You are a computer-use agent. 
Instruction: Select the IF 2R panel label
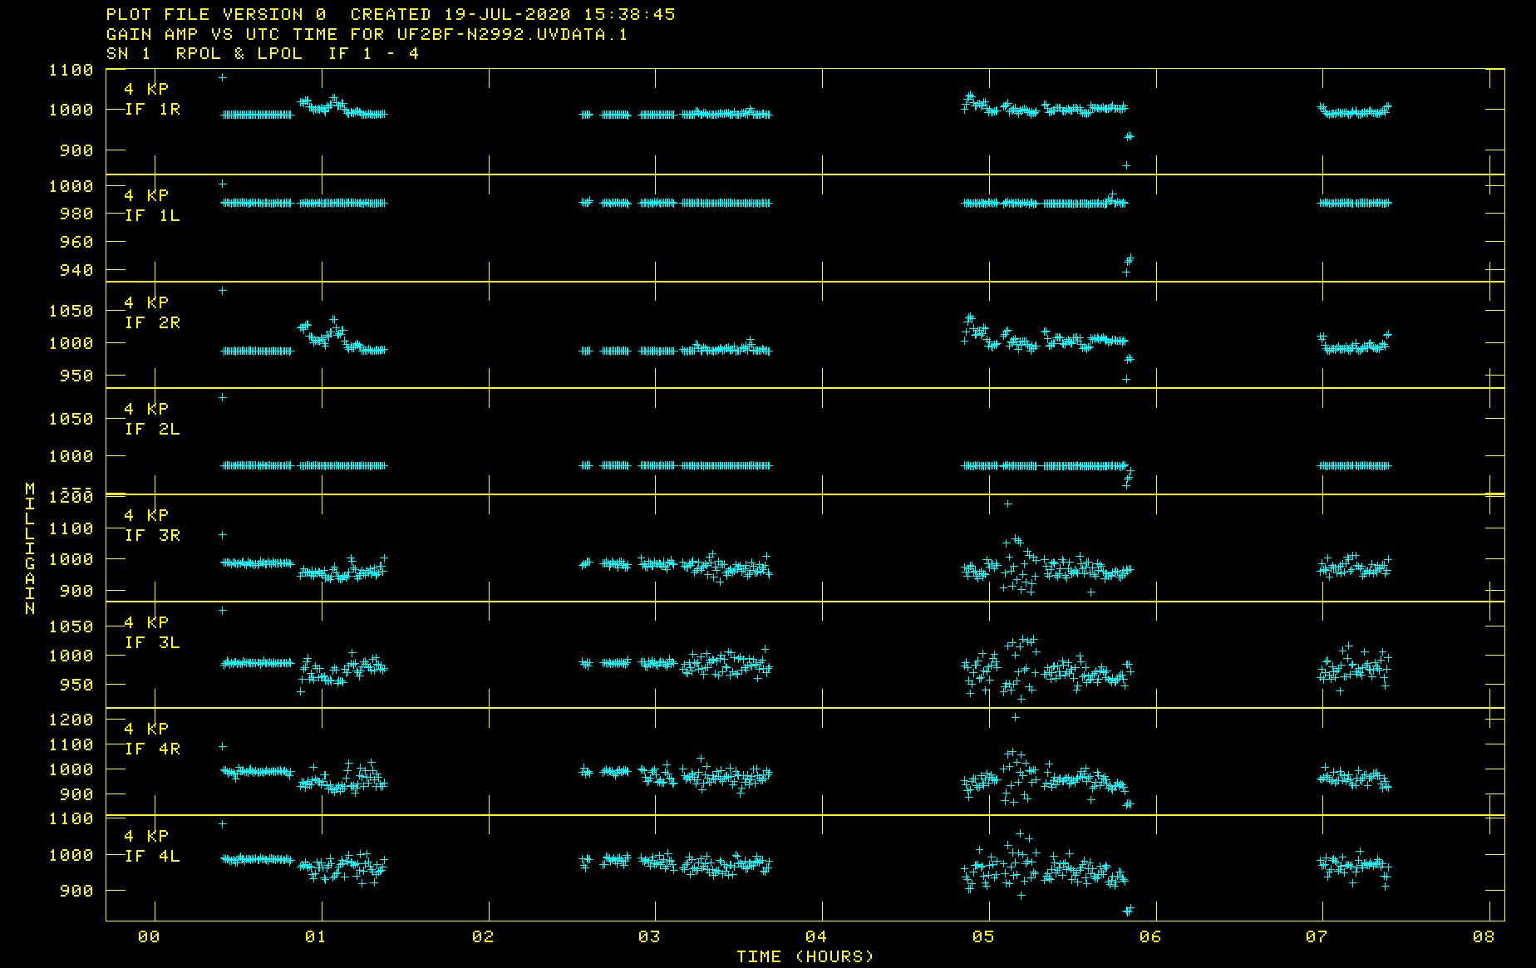click(x=152, y=323)
